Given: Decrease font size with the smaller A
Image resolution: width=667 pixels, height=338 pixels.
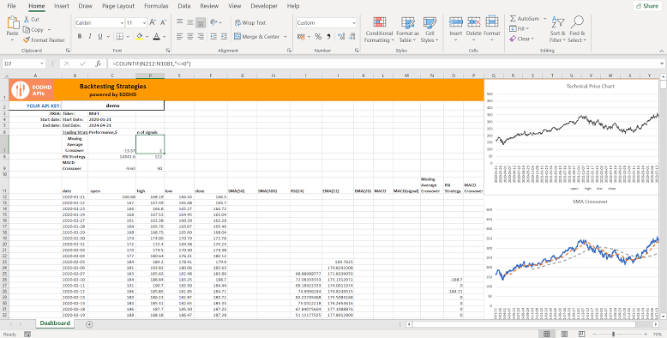Looking at the screenshot, I should coord(164,22).
